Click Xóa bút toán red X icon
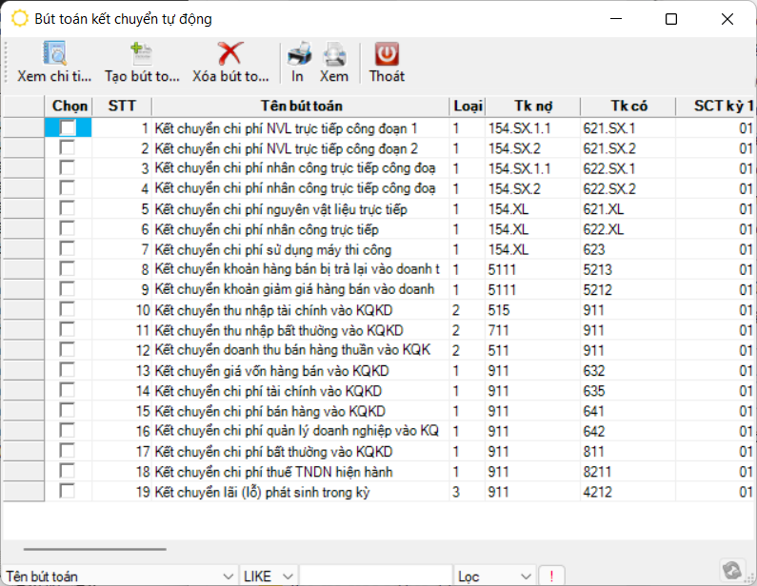 coord(230,63)
